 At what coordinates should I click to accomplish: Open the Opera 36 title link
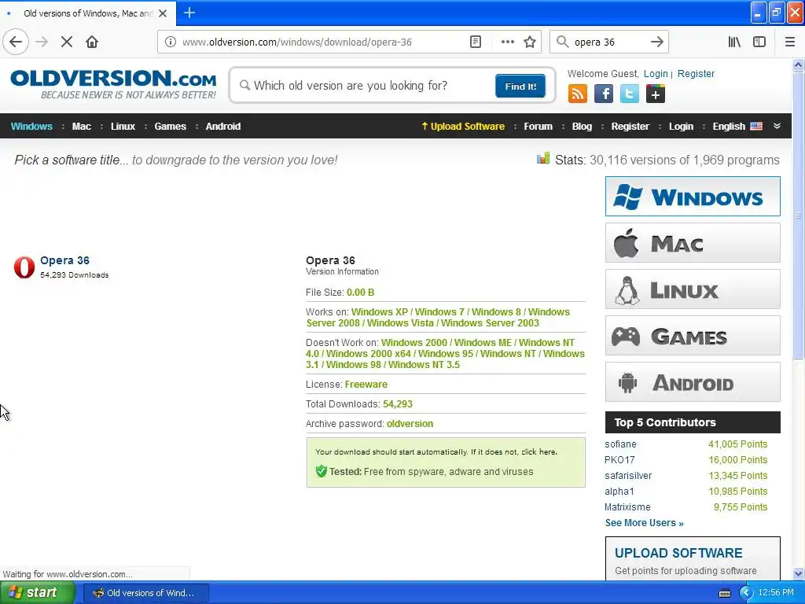[x=64, y=260]
